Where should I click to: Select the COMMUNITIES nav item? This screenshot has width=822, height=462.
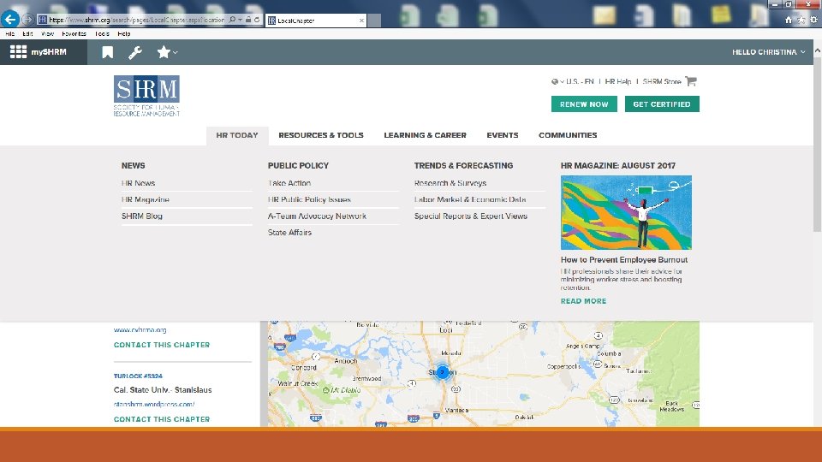tap(568, 135)
